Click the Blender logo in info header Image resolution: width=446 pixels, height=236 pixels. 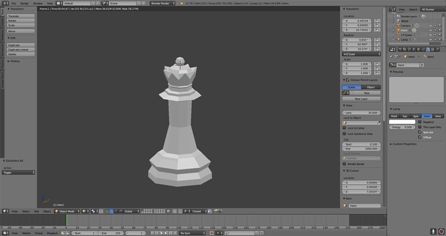click(182, 3)
